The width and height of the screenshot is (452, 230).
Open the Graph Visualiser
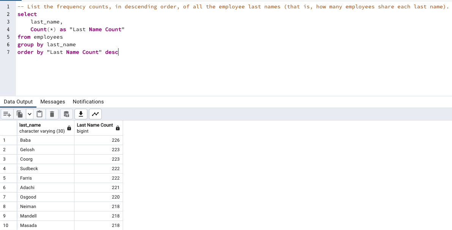point(95,114)
